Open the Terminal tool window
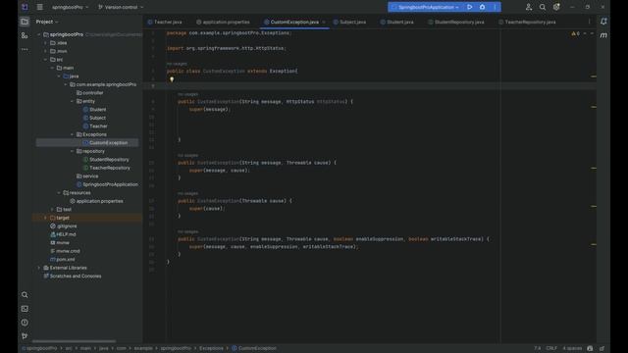Image resolution: width=628 pixels, height=353 pixels. (x=25, y=309)
